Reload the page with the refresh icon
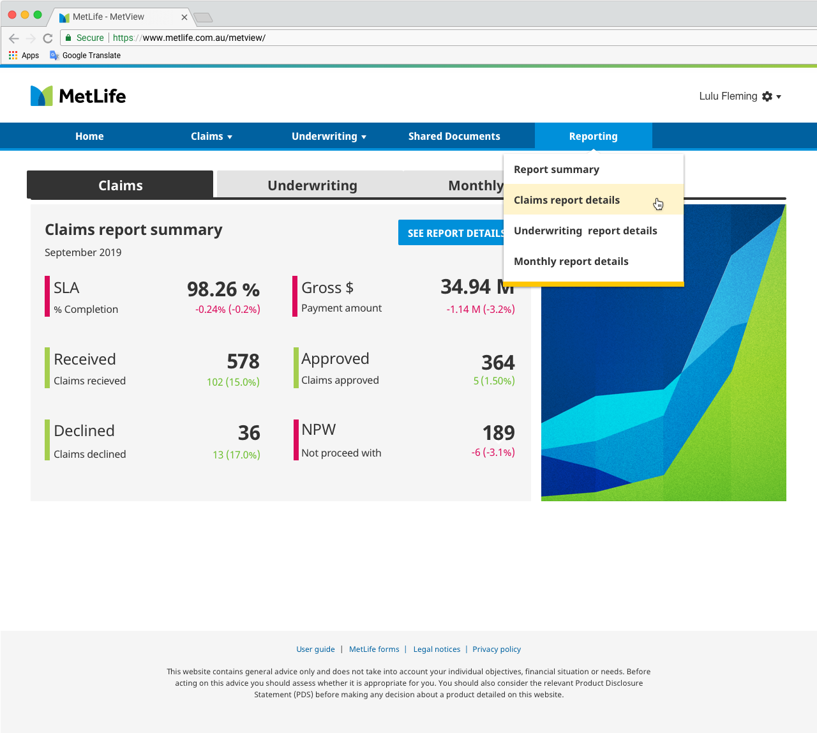817x733 pixels. tap(48, 38)
